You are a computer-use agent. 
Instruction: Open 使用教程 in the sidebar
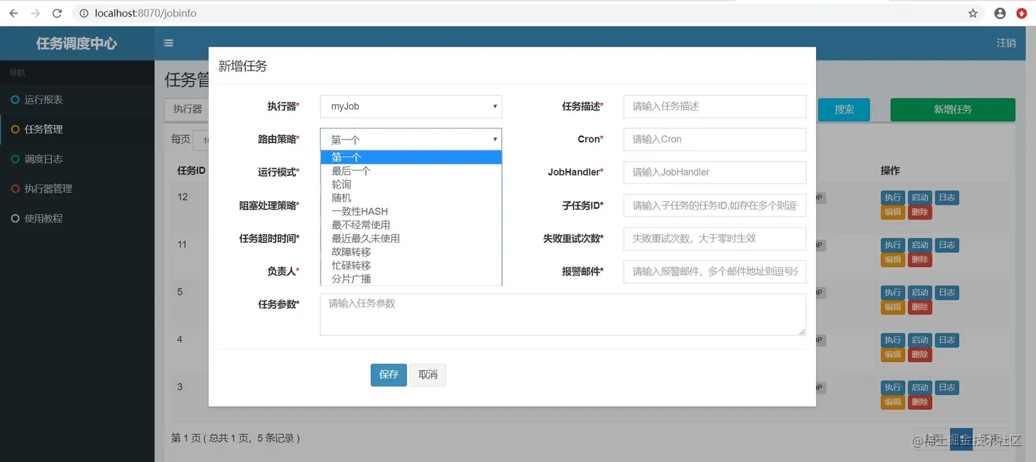click(x=77, y=218)
